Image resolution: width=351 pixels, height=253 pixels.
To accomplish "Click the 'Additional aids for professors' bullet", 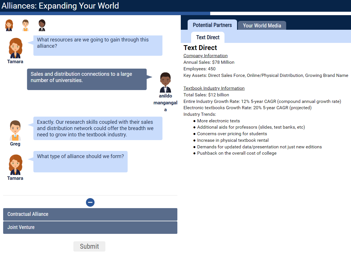I will [251, 127].
